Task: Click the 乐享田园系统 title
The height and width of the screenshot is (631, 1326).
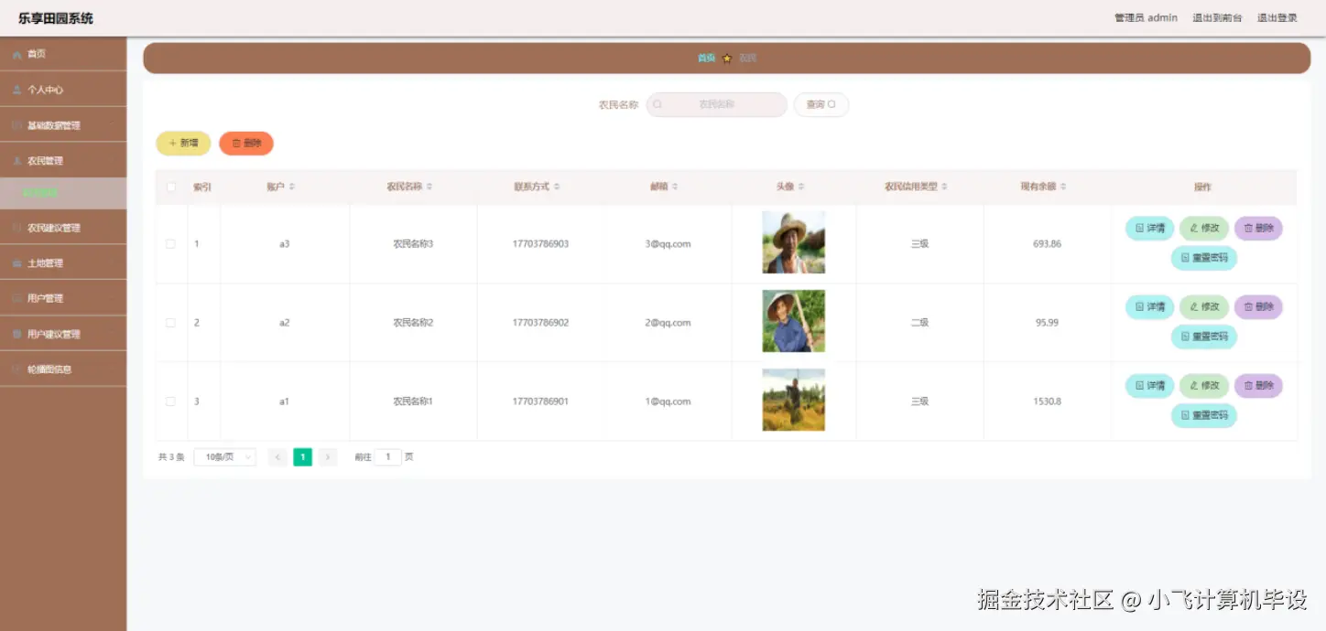Action: (56, 18)
